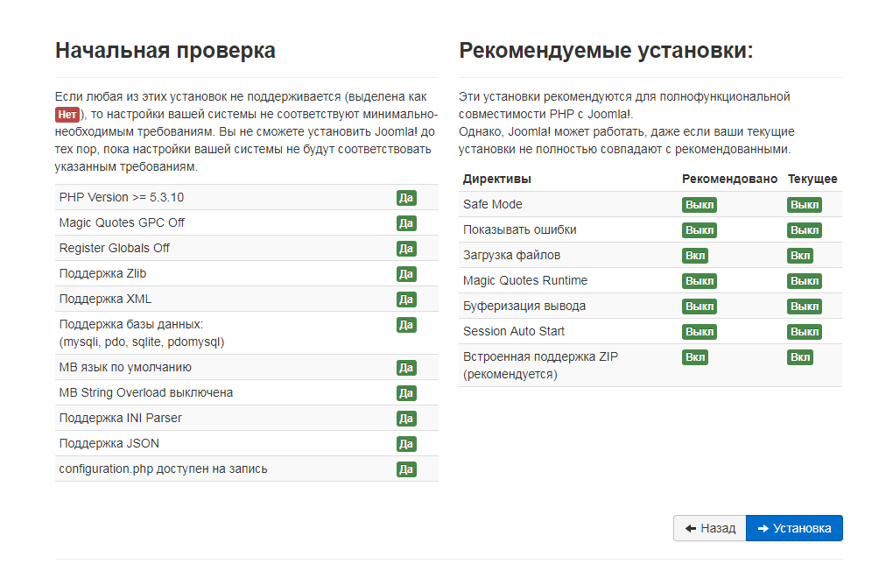Click the recommended Вкл badge for поддержка ZIP
893x578 pixels.
pos(695,357)
